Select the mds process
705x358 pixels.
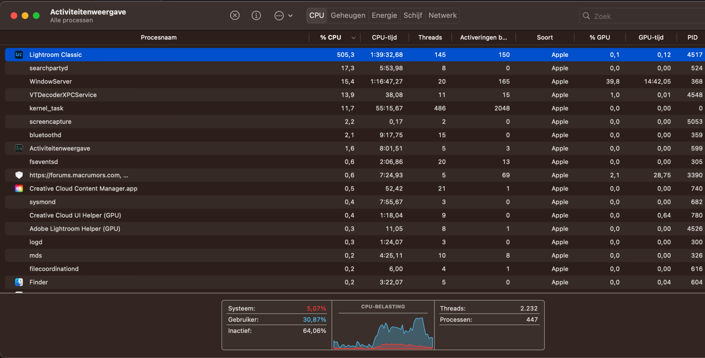[355, 255]
